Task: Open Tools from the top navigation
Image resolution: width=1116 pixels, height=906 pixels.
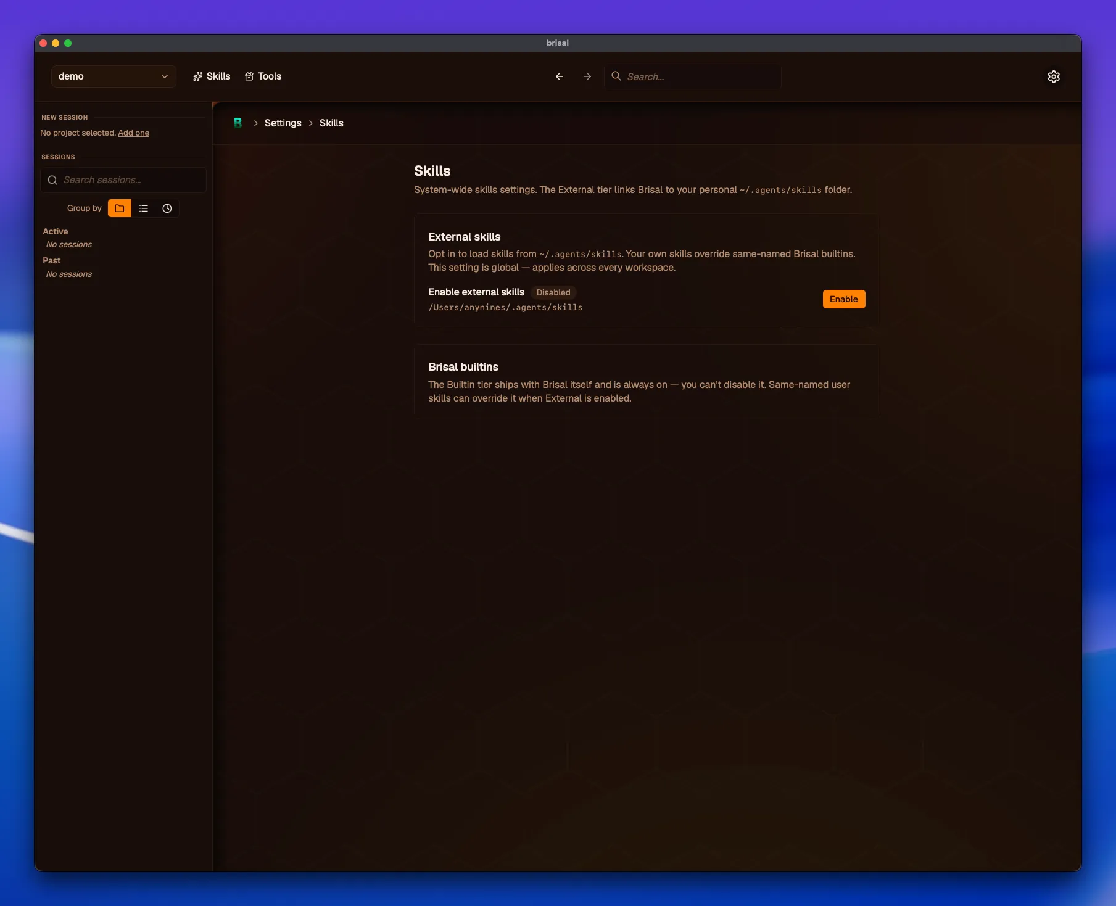Action: point(263,76)
